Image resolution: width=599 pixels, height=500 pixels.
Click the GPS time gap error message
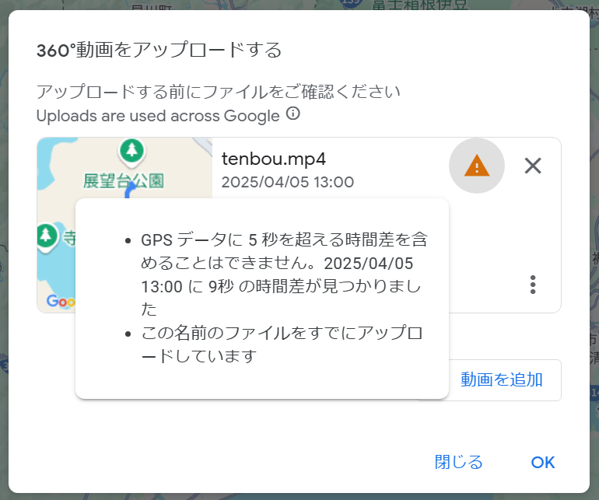(x=284, y=274)
